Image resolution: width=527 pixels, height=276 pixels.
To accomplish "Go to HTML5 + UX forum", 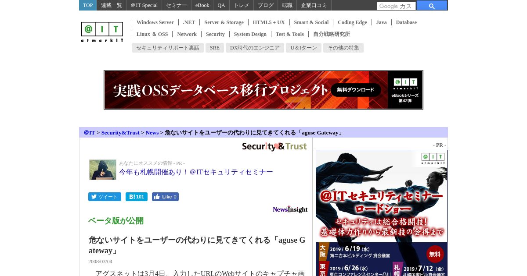I will pos(269,22).
